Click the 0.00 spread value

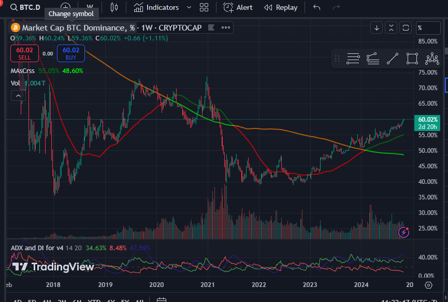point(48,54)
